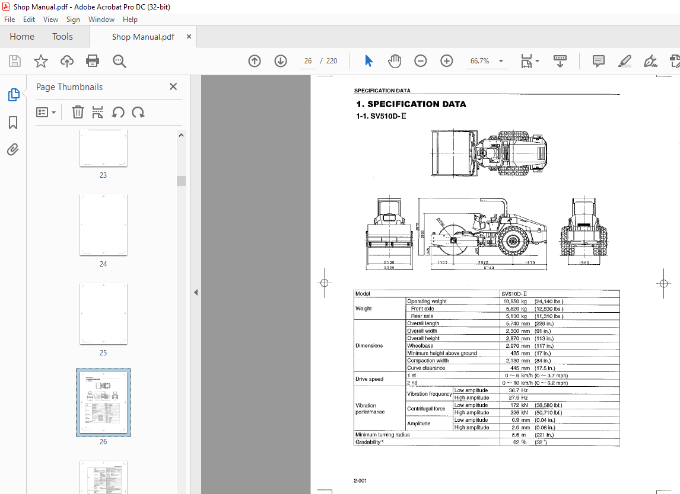680x494 pixels.
Task: Click thumbnail scrollbar up arrow
Action: click(x=182, y=135)
